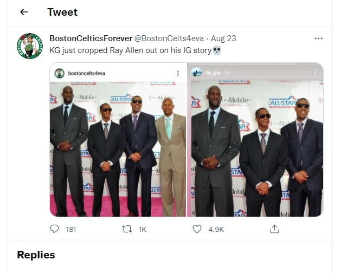Go back using the left arrow
The height and width of the screenshot is (273, 341).
24,12
